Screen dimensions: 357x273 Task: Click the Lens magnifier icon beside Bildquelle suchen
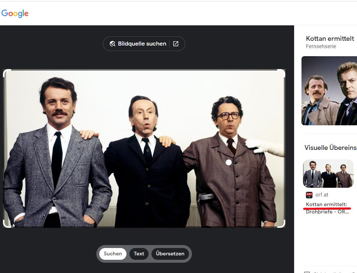[113, 44]
